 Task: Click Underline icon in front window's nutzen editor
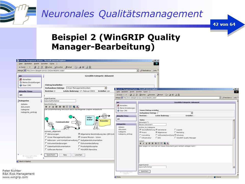point(146,143)
